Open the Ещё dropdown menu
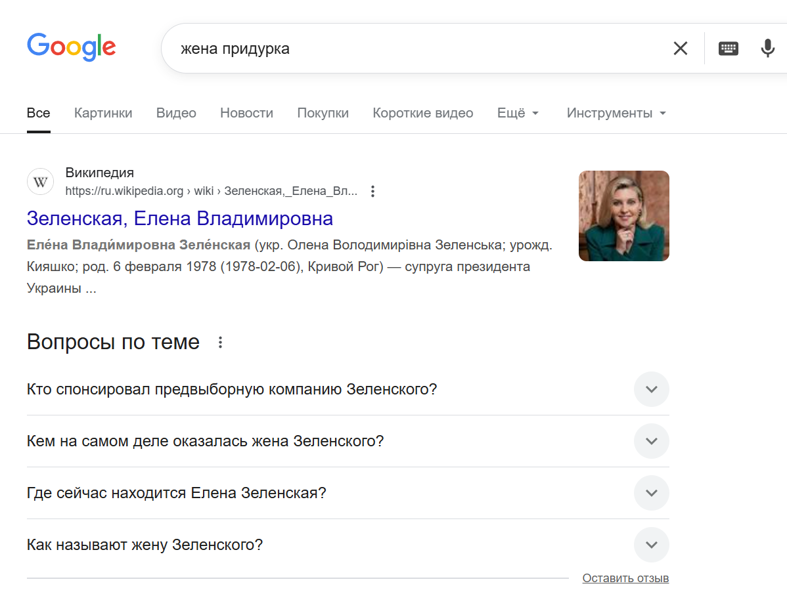This screenshot has height=592, width=787. pyautogui.click(x=518, y=113)
